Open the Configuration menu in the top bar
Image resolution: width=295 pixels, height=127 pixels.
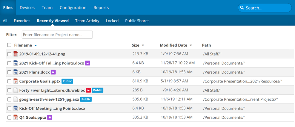pyautogui.click(x=73, y=8)
